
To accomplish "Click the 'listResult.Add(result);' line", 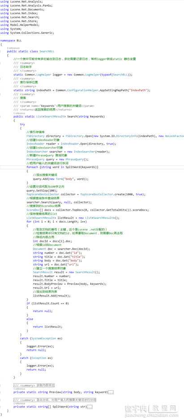I will [52, 295].
